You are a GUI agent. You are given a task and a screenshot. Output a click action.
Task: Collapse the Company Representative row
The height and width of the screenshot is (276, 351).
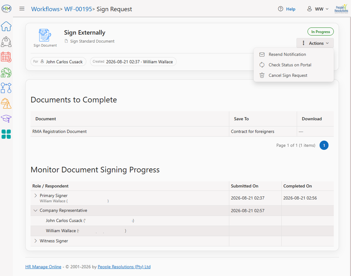(35, 211)
